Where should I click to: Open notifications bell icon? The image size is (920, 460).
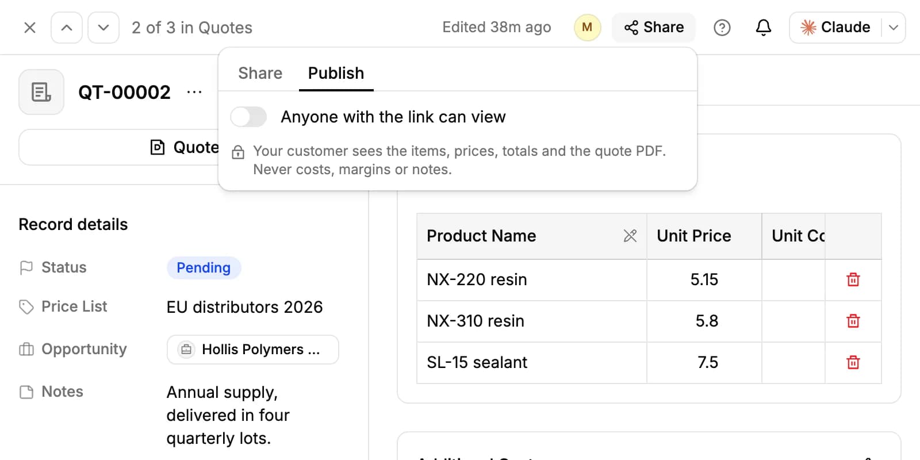click(763, 28)
